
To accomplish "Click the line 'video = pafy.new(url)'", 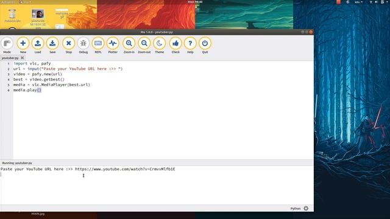I will (x=38, y=74).
